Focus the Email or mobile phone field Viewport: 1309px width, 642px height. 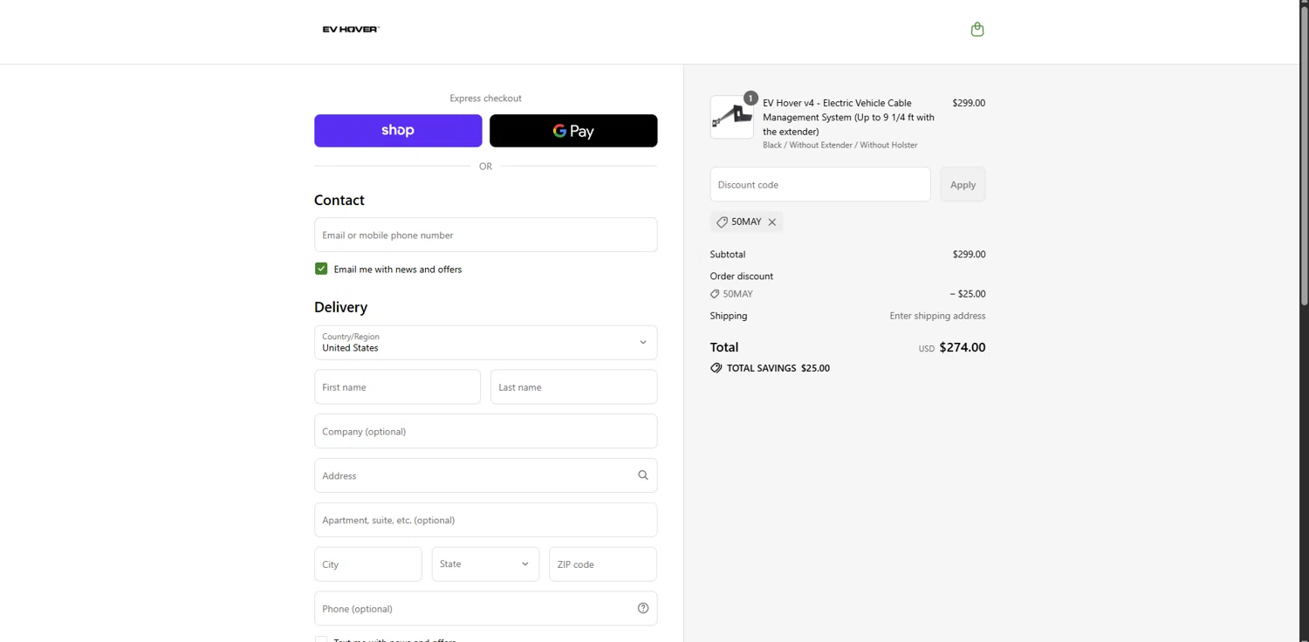pos(485,235)
